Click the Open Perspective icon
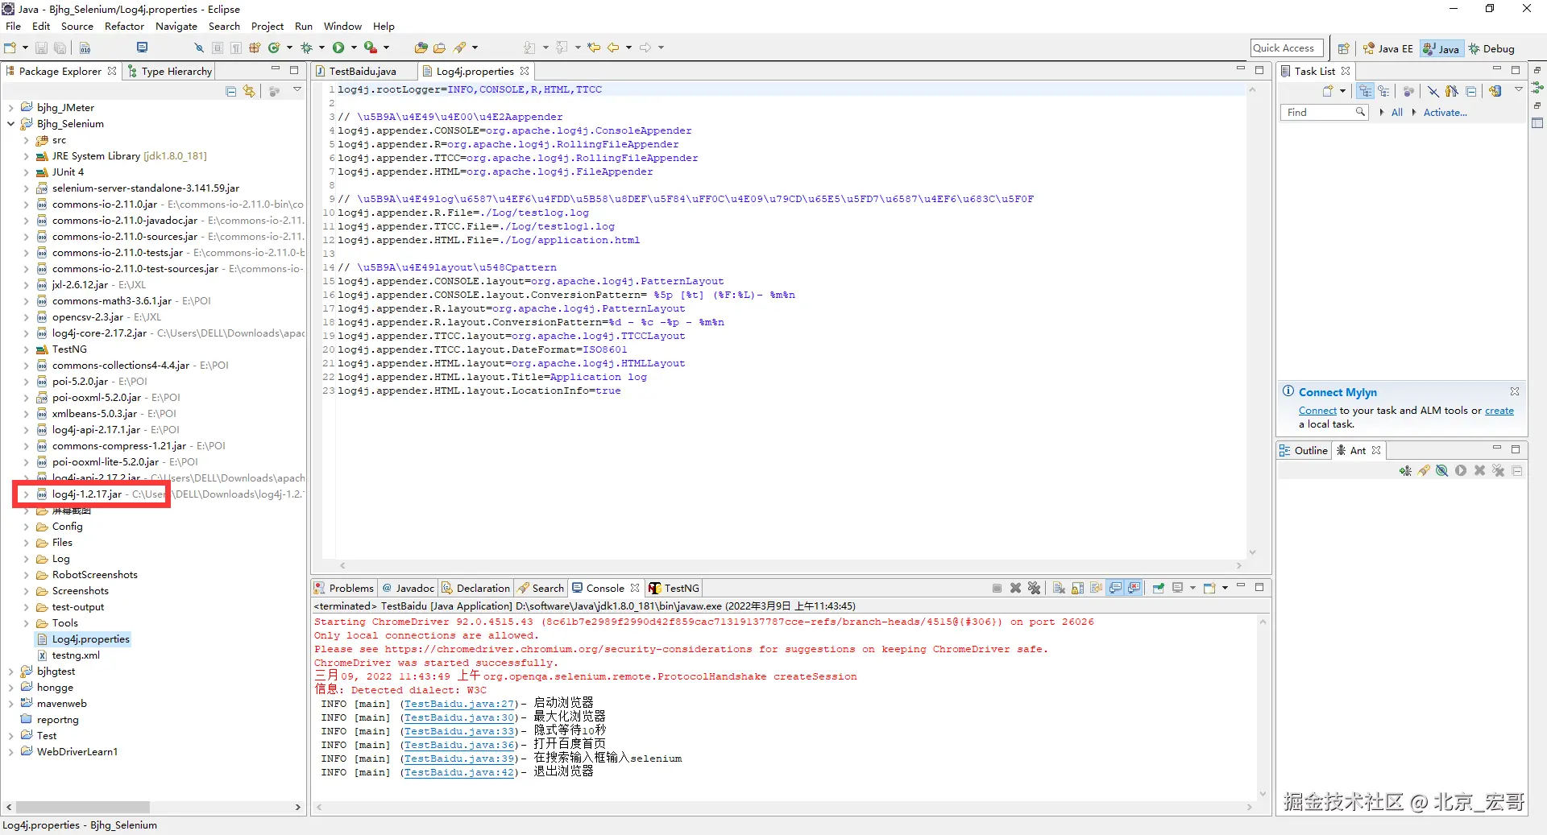This screenshot has width=1547, height=835. coord(1343,48)
